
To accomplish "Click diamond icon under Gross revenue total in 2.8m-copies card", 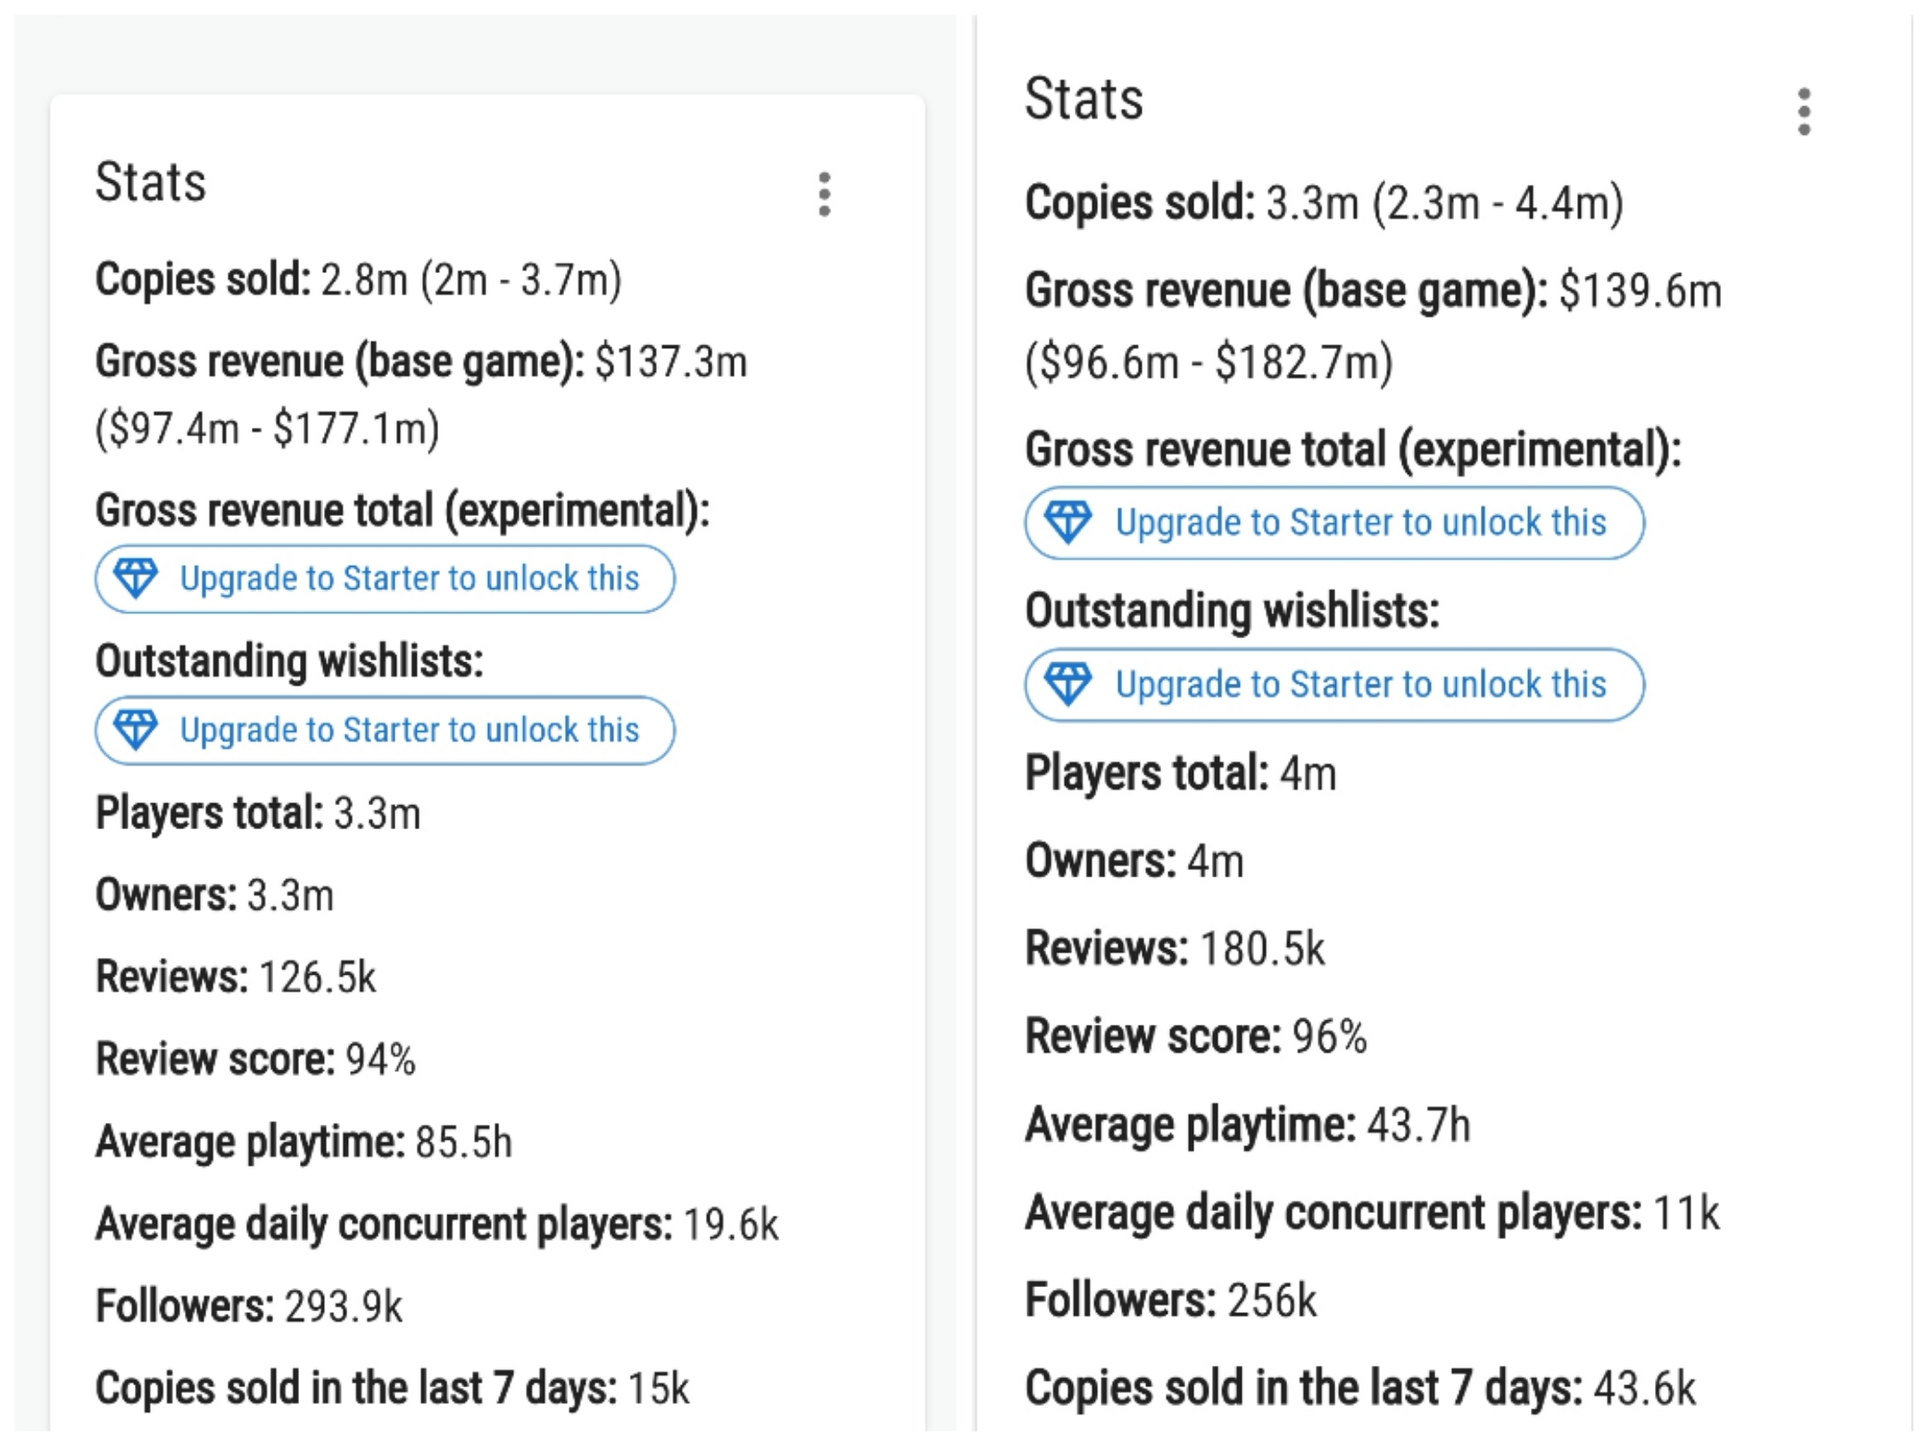I will point(137,578).
